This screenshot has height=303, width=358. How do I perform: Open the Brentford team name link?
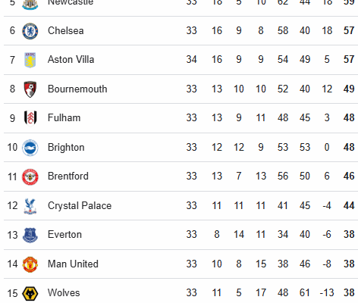[68, 176]
